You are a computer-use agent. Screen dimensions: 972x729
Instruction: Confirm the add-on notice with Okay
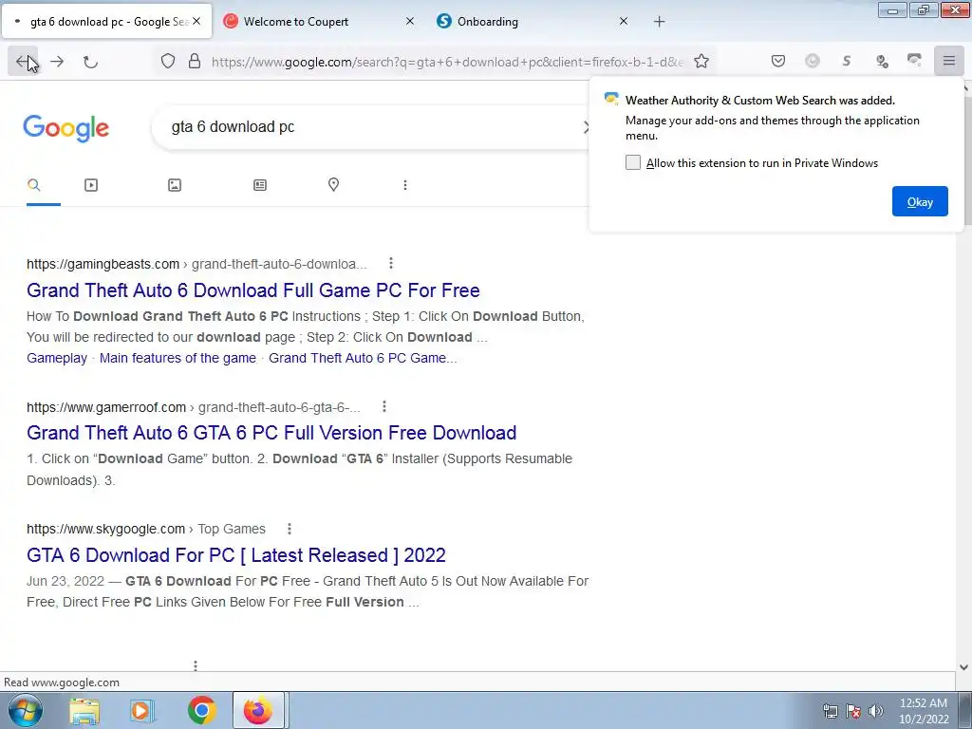920,201
